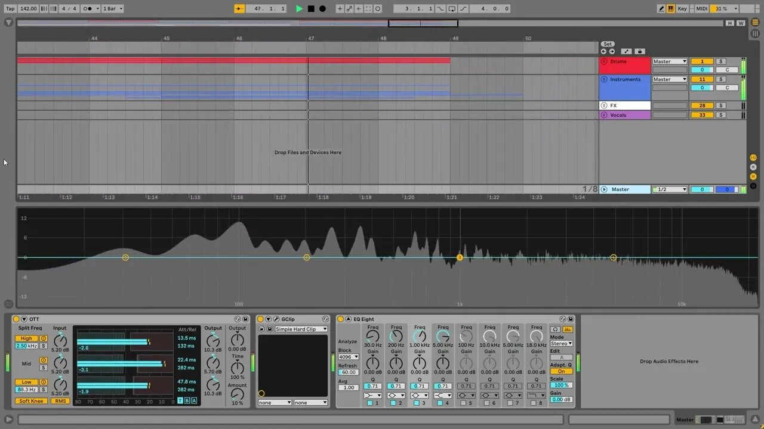Toggle OTT Soft Knee button
764x429 pixels.
pos(31,401)
